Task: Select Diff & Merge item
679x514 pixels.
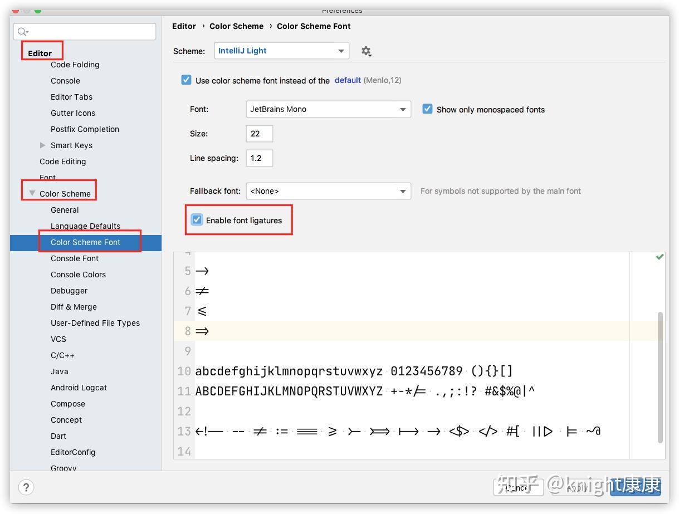Action: point(74,307)
